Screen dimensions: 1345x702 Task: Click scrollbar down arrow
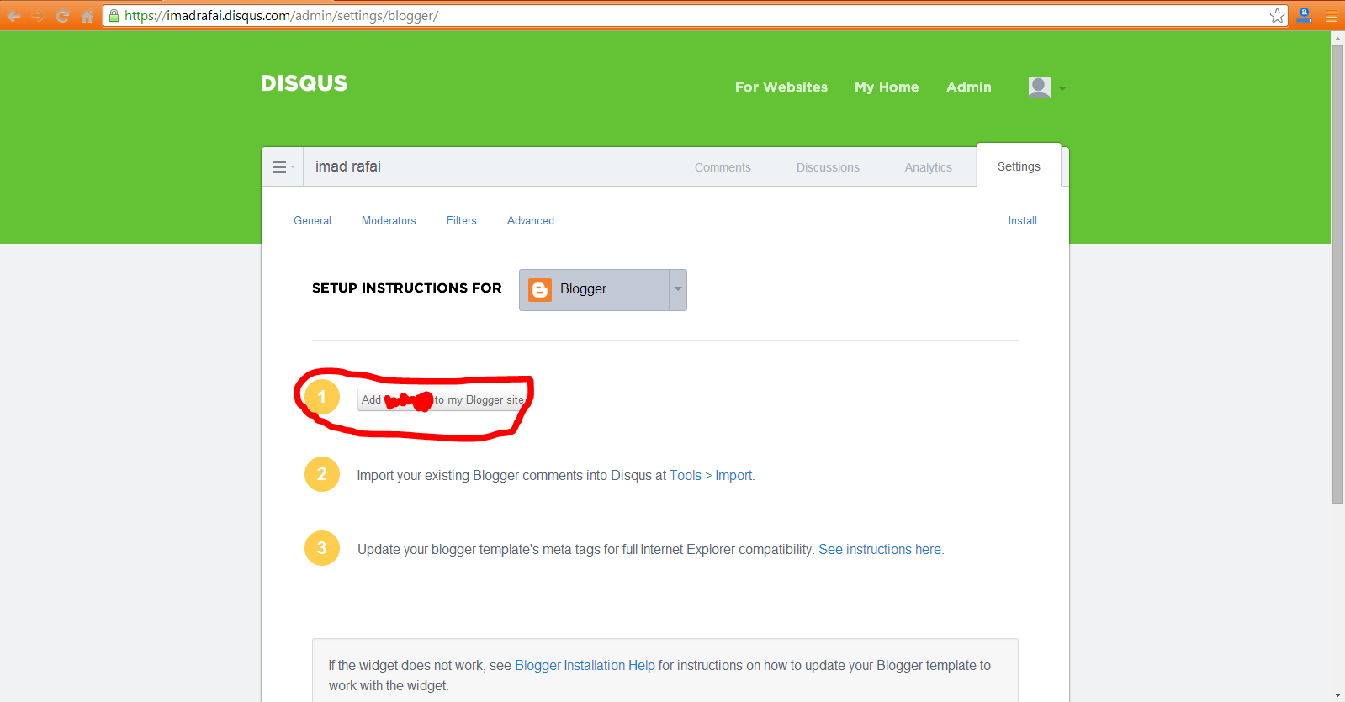coord(1337,695)
